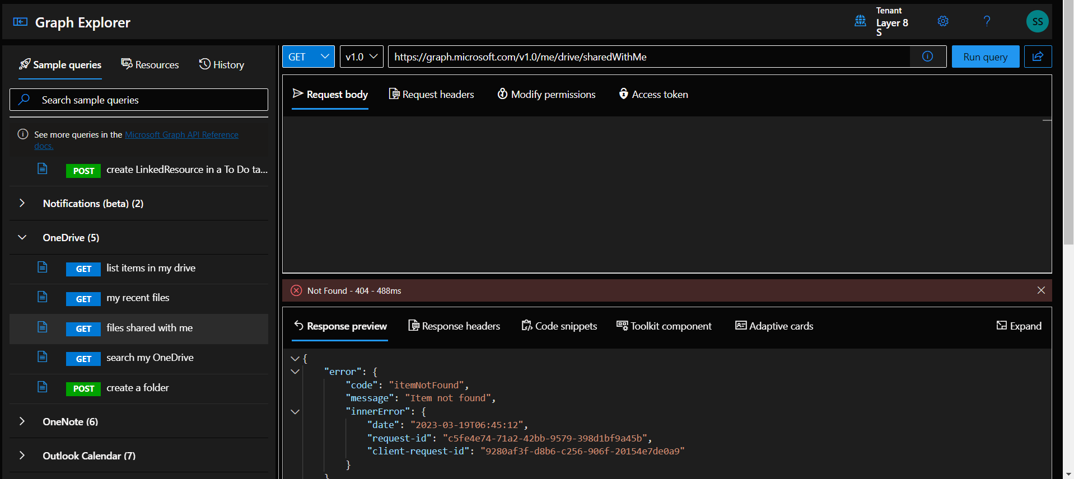Select GET search my OneDrive query
The height and width of the screenshot is (479, 1074).
[139, 358]
